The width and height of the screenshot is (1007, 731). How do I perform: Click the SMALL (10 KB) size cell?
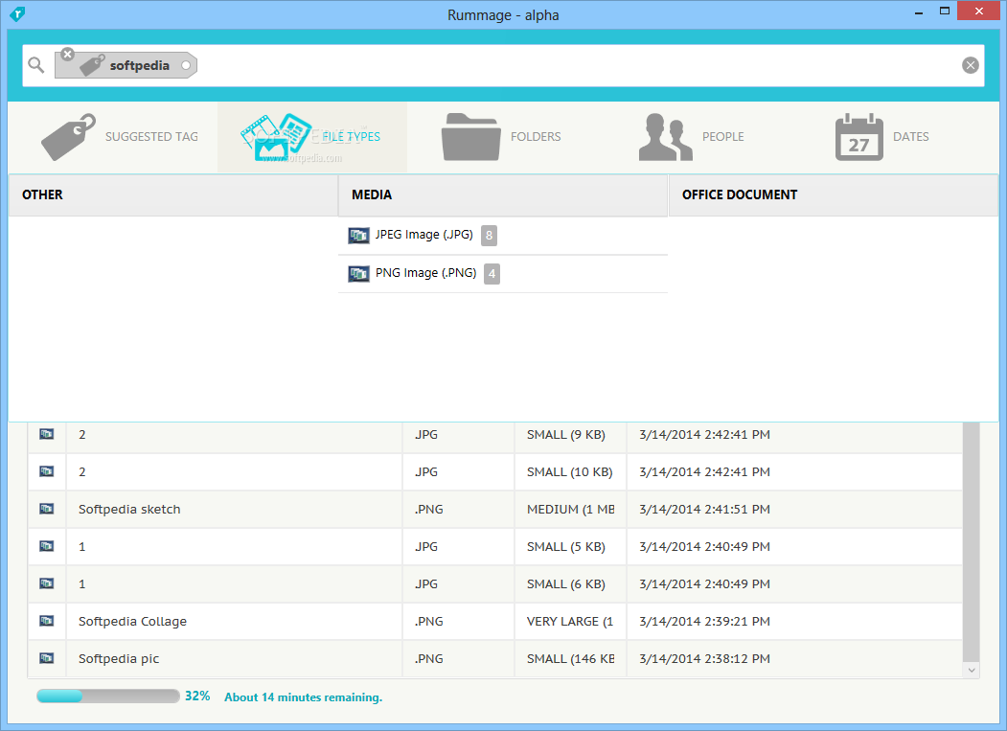pos(570,472)
